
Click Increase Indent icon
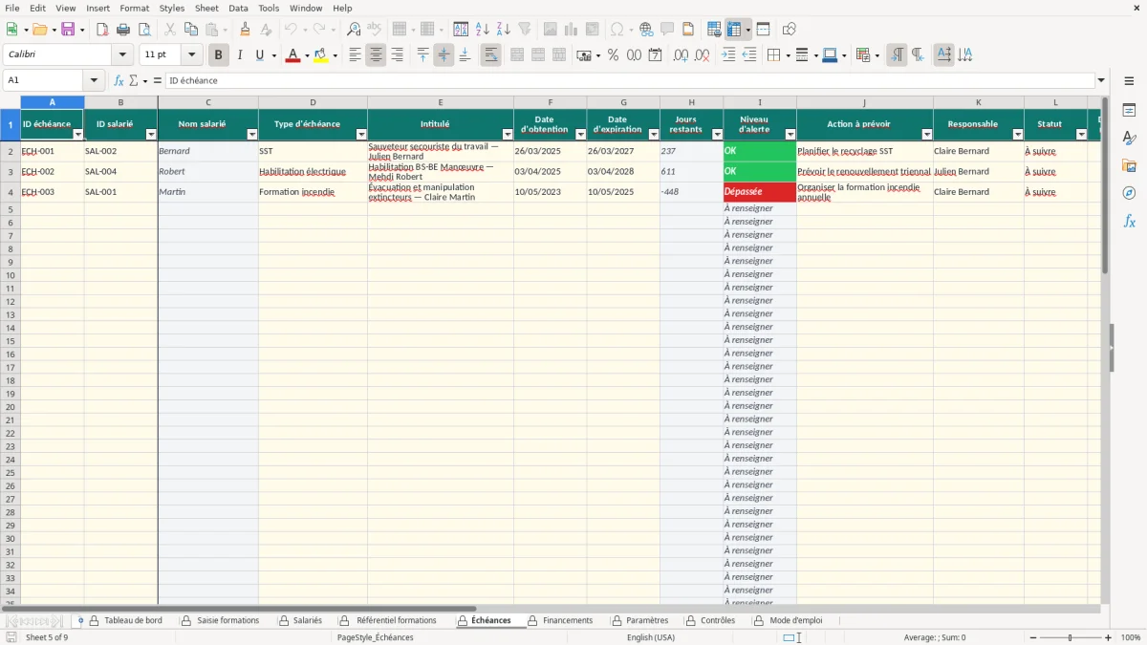(728, 55)
